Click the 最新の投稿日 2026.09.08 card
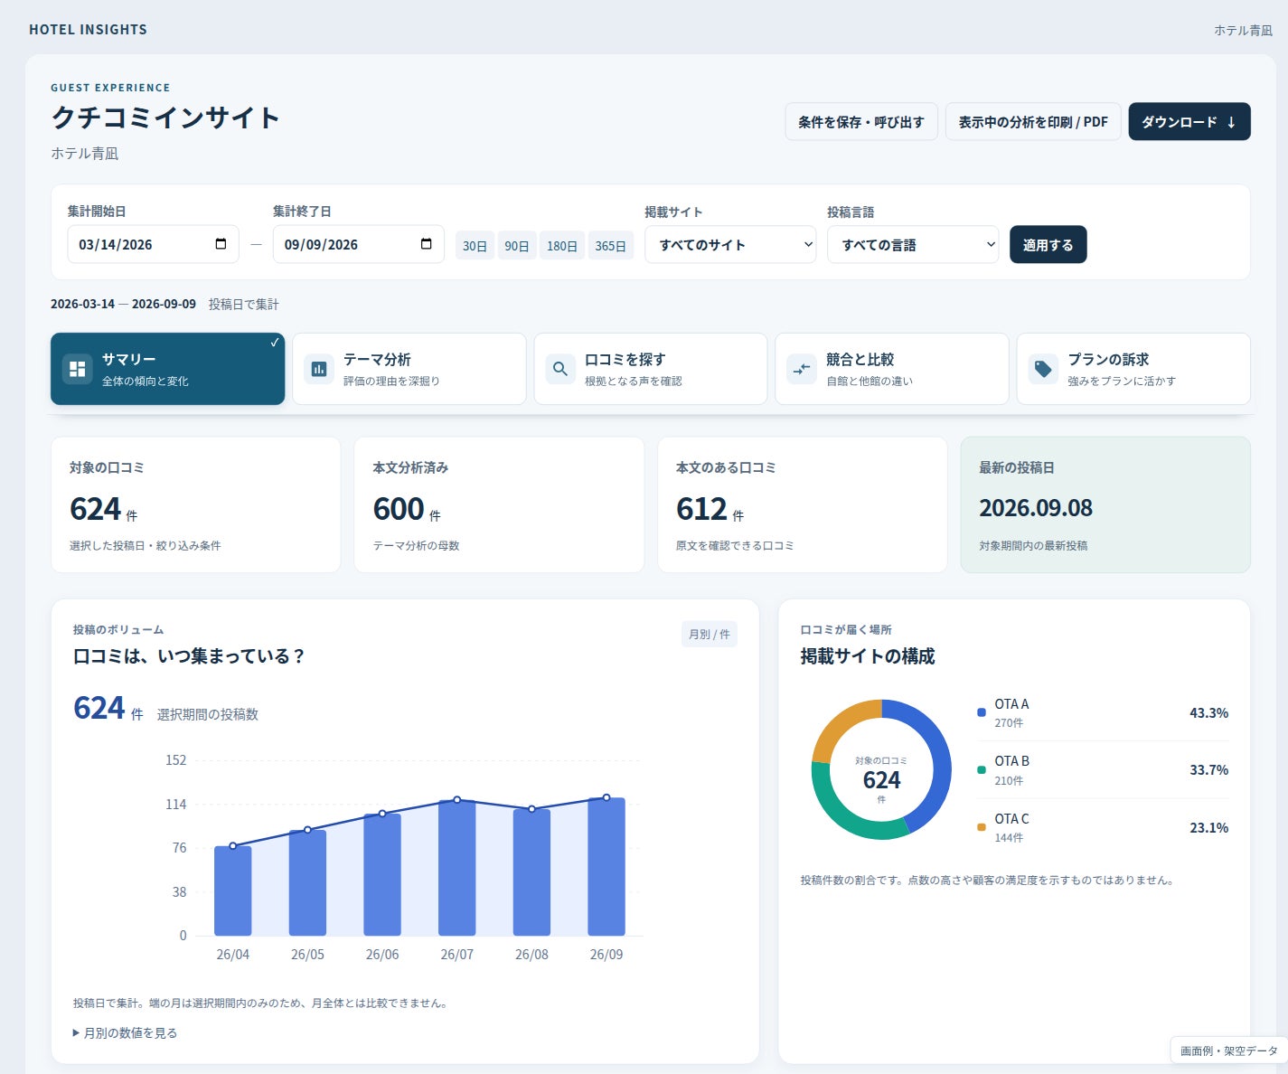This screenshot has width=1288, height=1074. click(x=1105, y=504)
